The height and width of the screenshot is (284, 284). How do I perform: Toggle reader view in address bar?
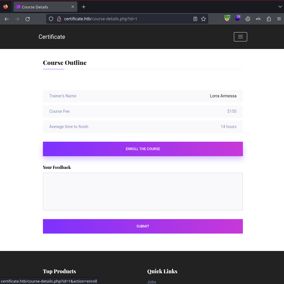pos(195,19)
